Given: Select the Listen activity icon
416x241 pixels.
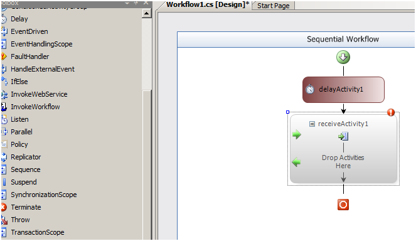Looking at the screenshot, I should click(x=4, y=119).
